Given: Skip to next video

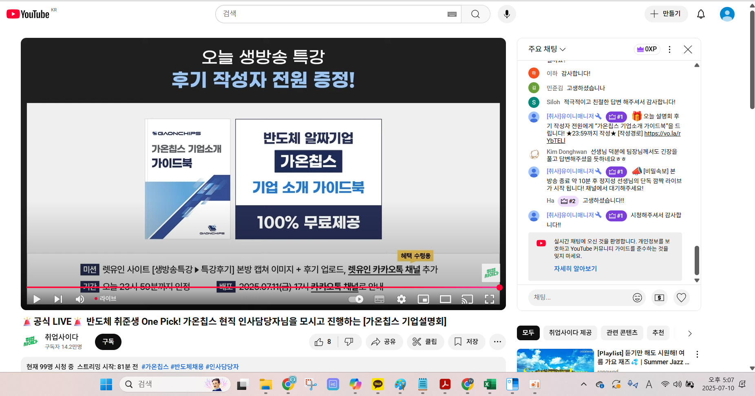Looking at the screenshot, I should (x=58, y=299).
